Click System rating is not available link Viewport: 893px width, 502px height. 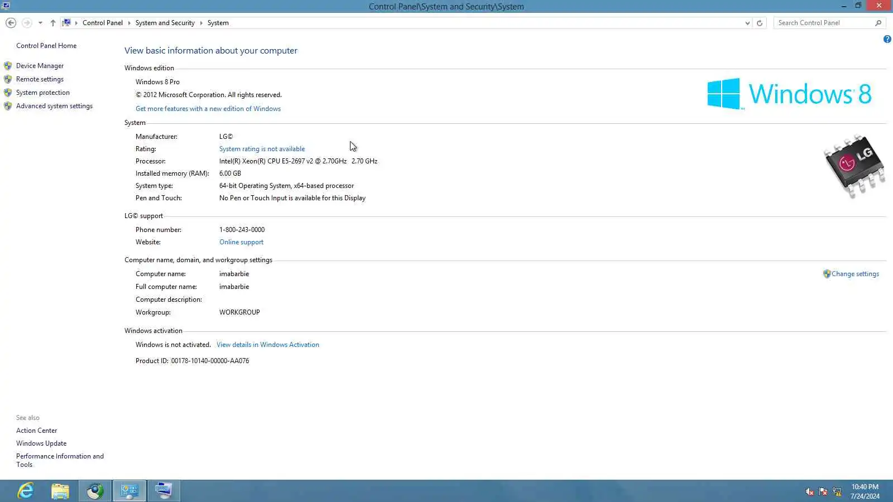262,149
